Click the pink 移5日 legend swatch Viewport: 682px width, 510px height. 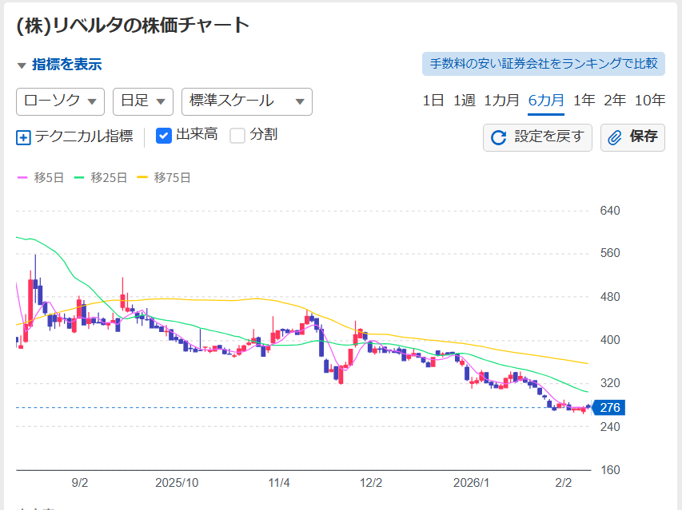[20, 179]
